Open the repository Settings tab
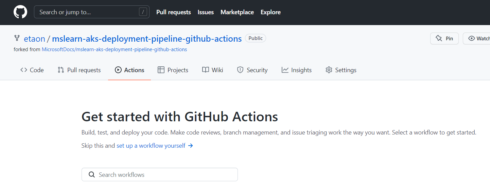 [341, 70]
